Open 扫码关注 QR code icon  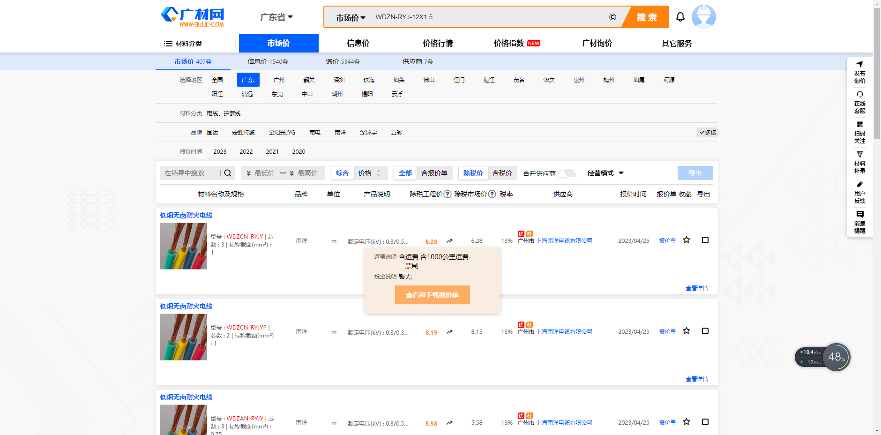[x=859, y=124]
